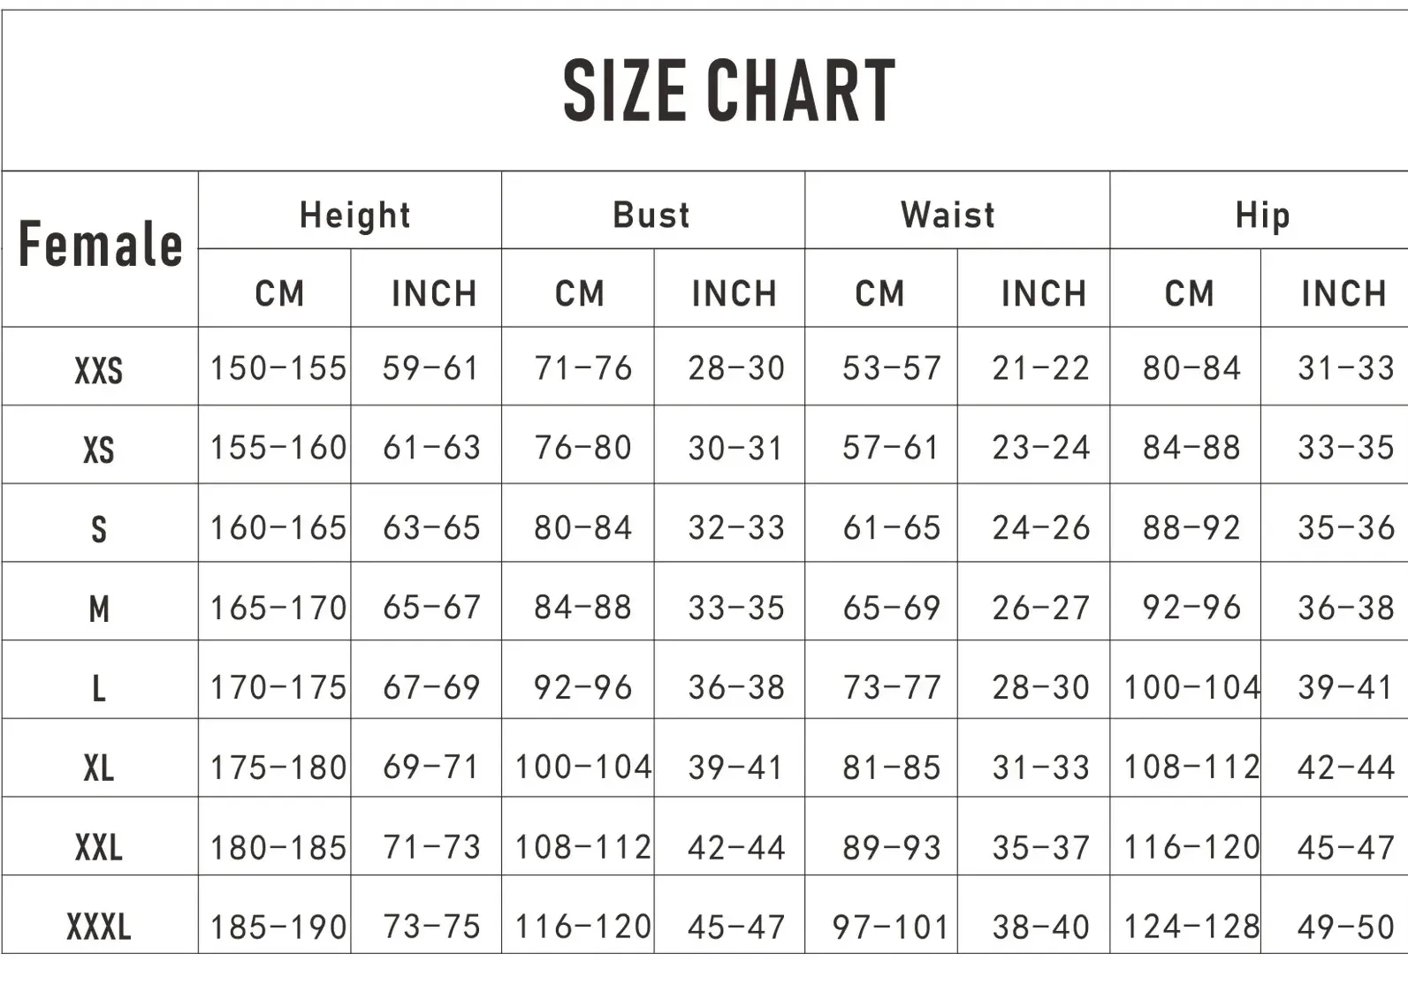Click the XL size row label

coord(99,768)
